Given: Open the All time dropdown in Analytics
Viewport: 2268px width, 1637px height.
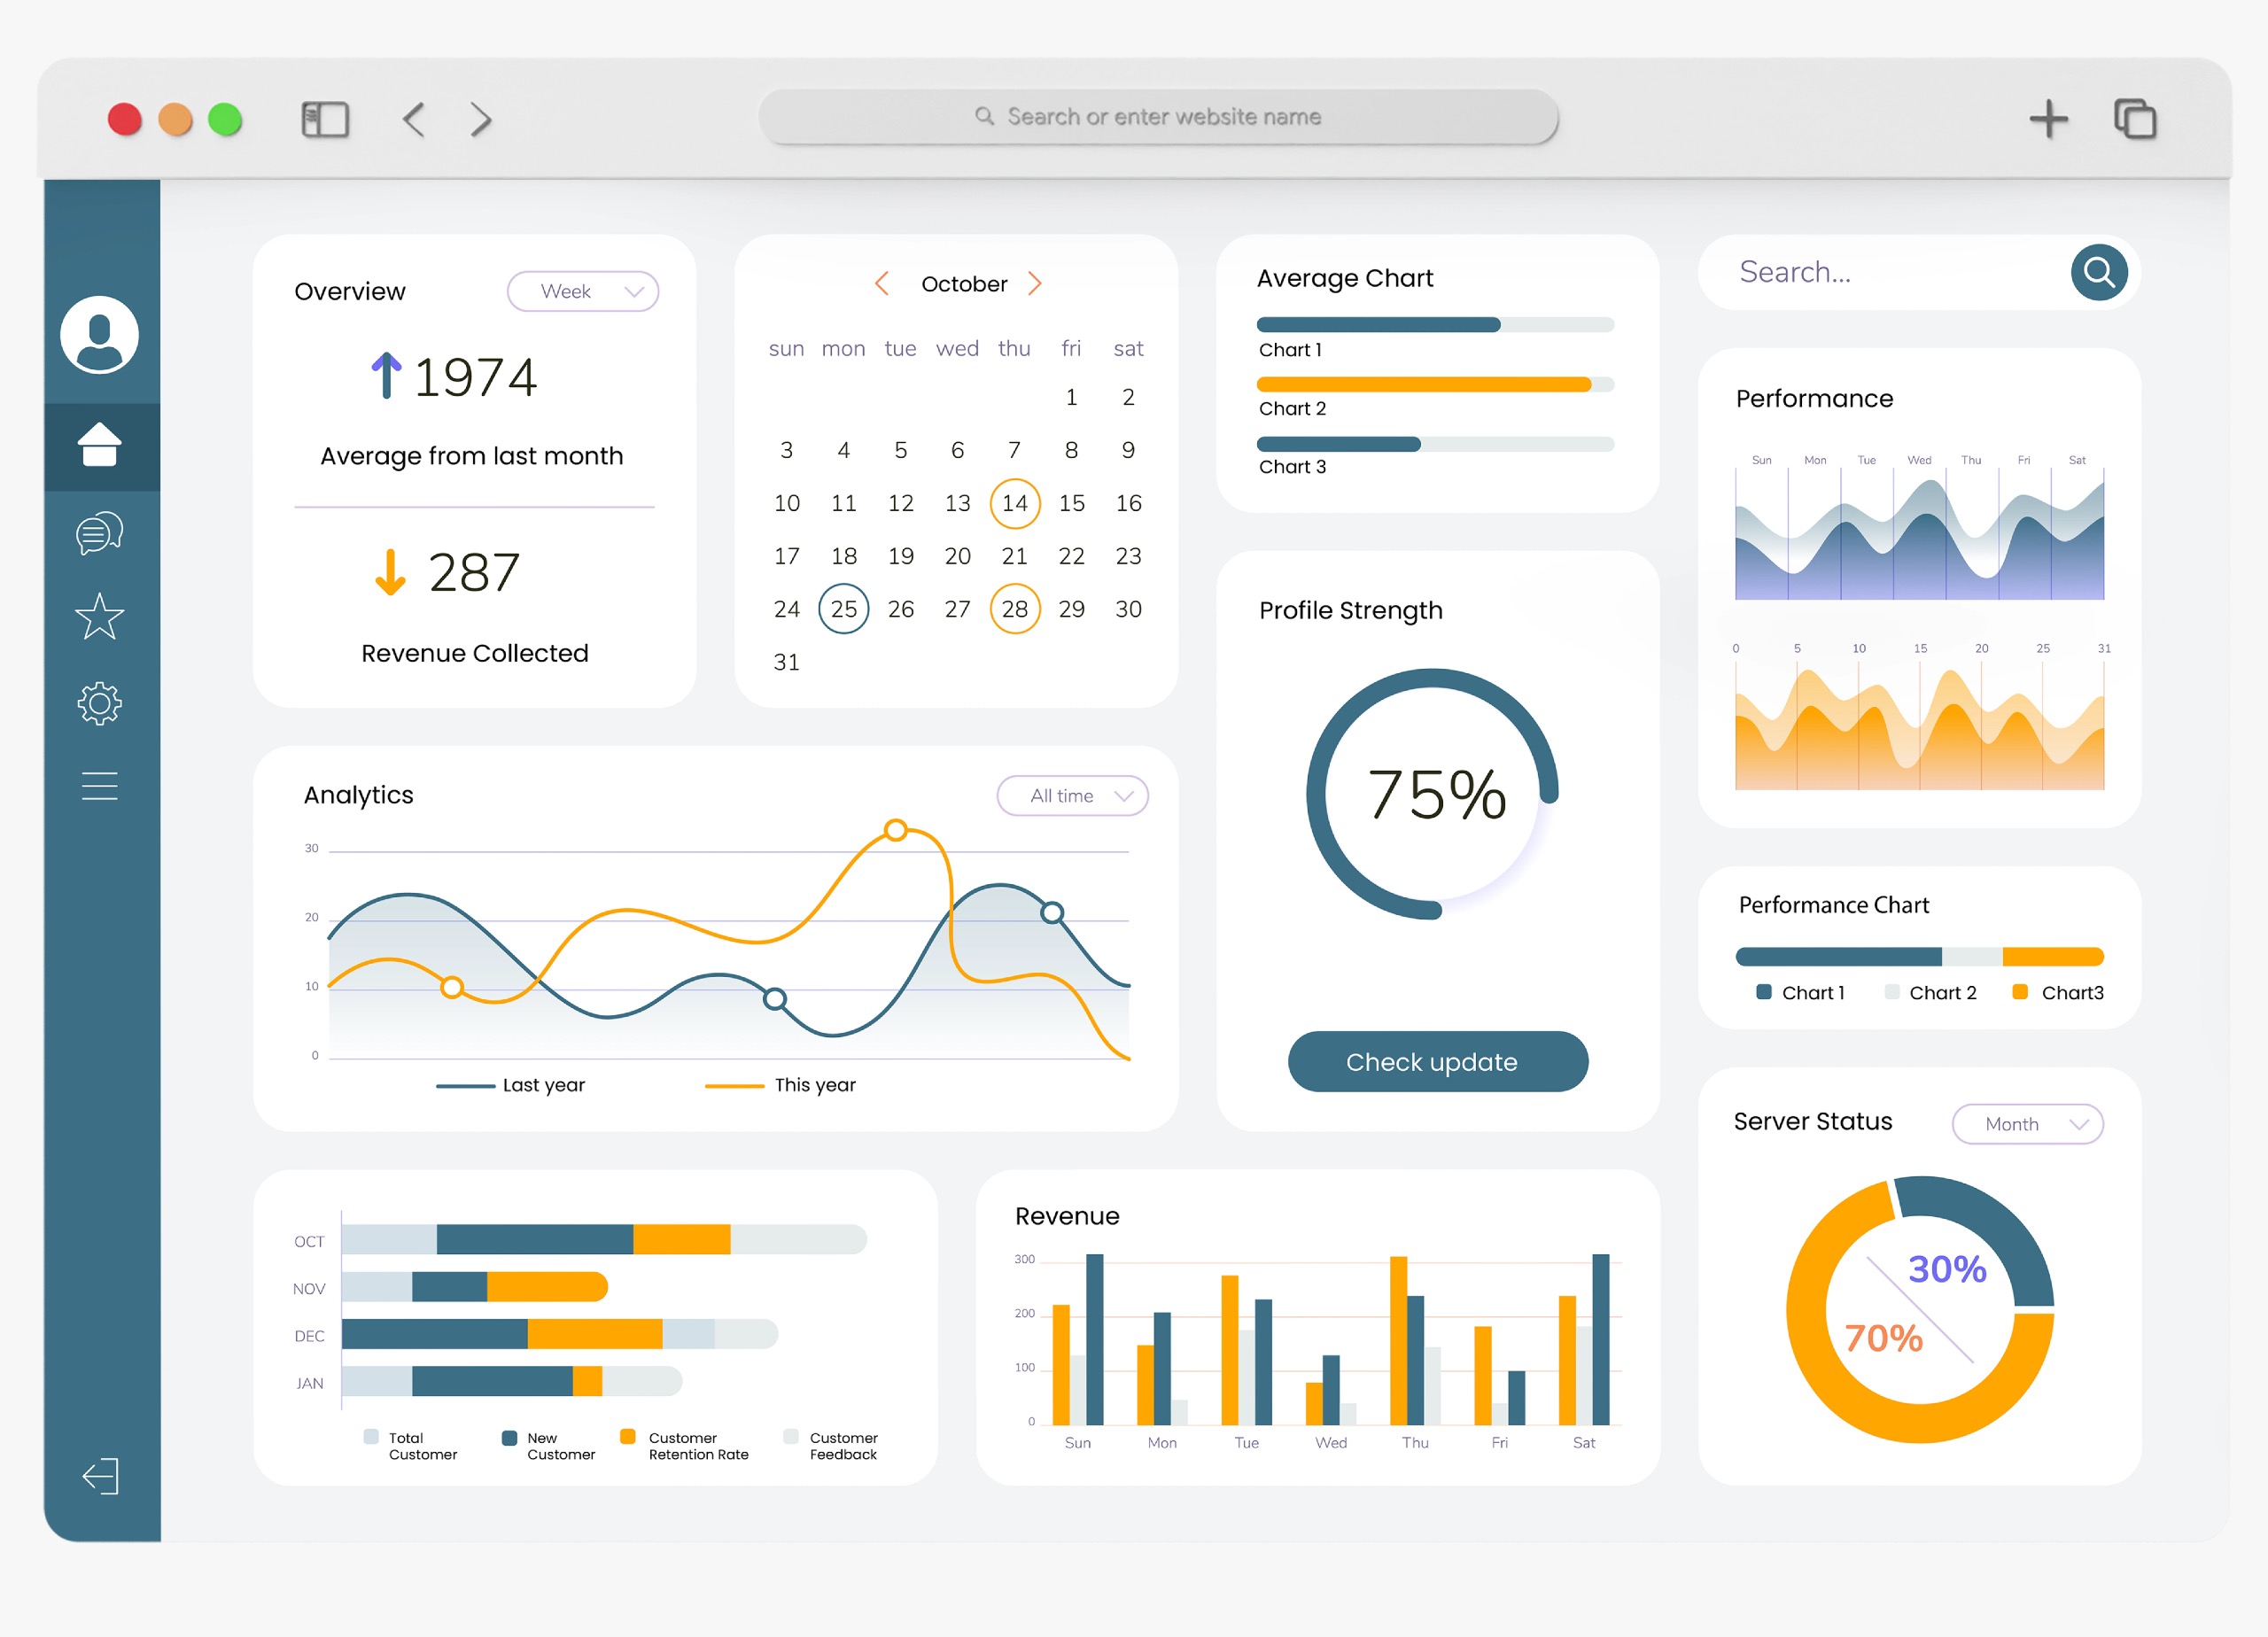Looking at the screenshot, I should coord(1072,795).
